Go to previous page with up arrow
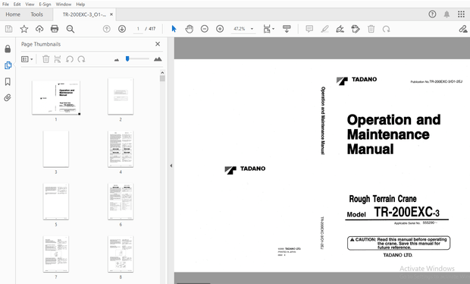Screen dimensions: 470x284 (x=107, y=29)
